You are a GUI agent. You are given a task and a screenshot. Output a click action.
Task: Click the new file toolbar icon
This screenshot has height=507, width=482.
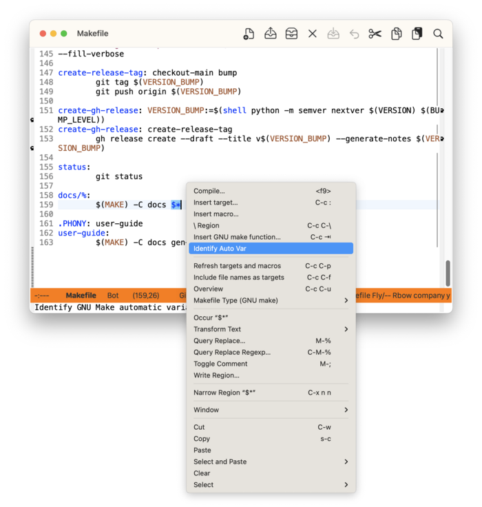[x=249, y=34]
